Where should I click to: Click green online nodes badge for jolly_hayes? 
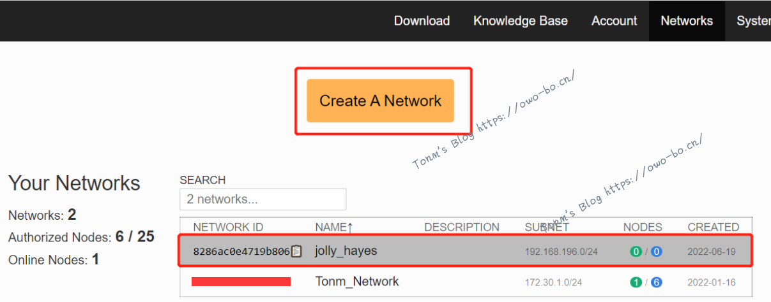tap(636, 252)
